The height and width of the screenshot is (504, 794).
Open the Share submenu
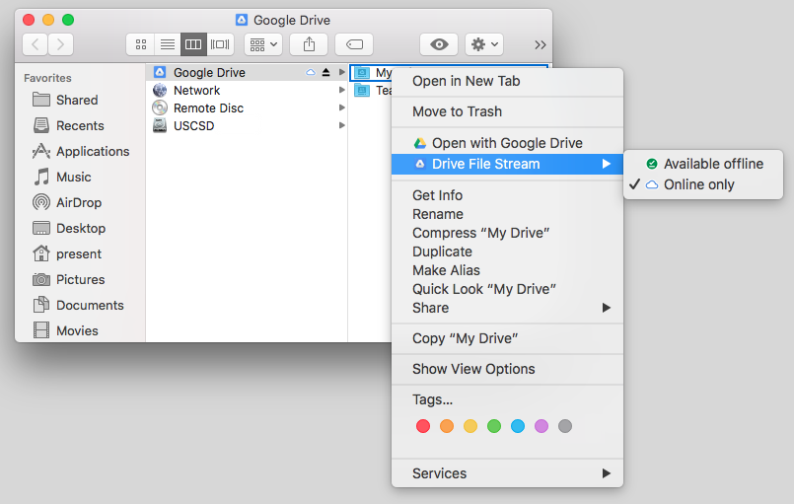pos(507,308)
